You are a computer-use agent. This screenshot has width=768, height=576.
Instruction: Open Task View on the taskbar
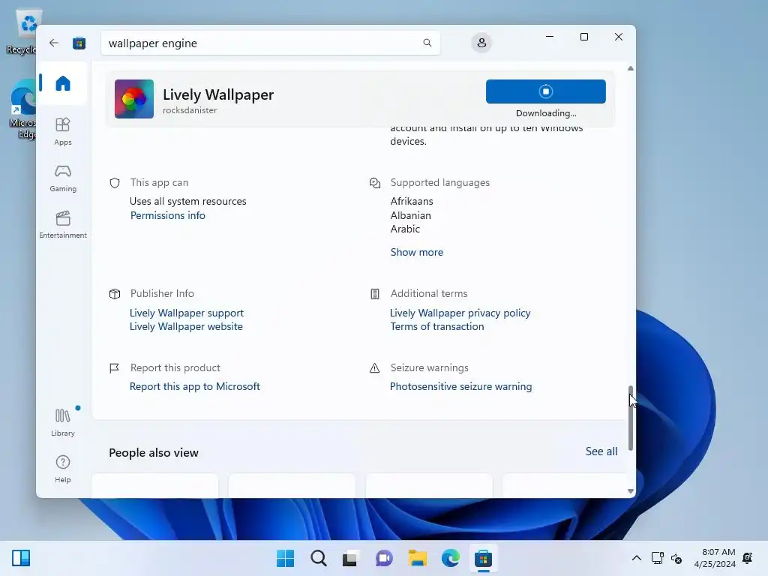pyautogui.click(x=351, y=558)
